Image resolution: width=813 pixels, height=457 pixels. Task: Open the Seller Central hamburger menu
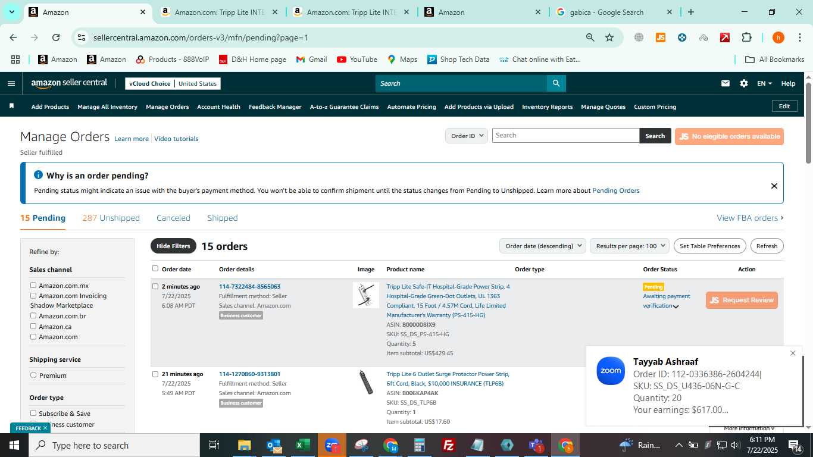11,83
